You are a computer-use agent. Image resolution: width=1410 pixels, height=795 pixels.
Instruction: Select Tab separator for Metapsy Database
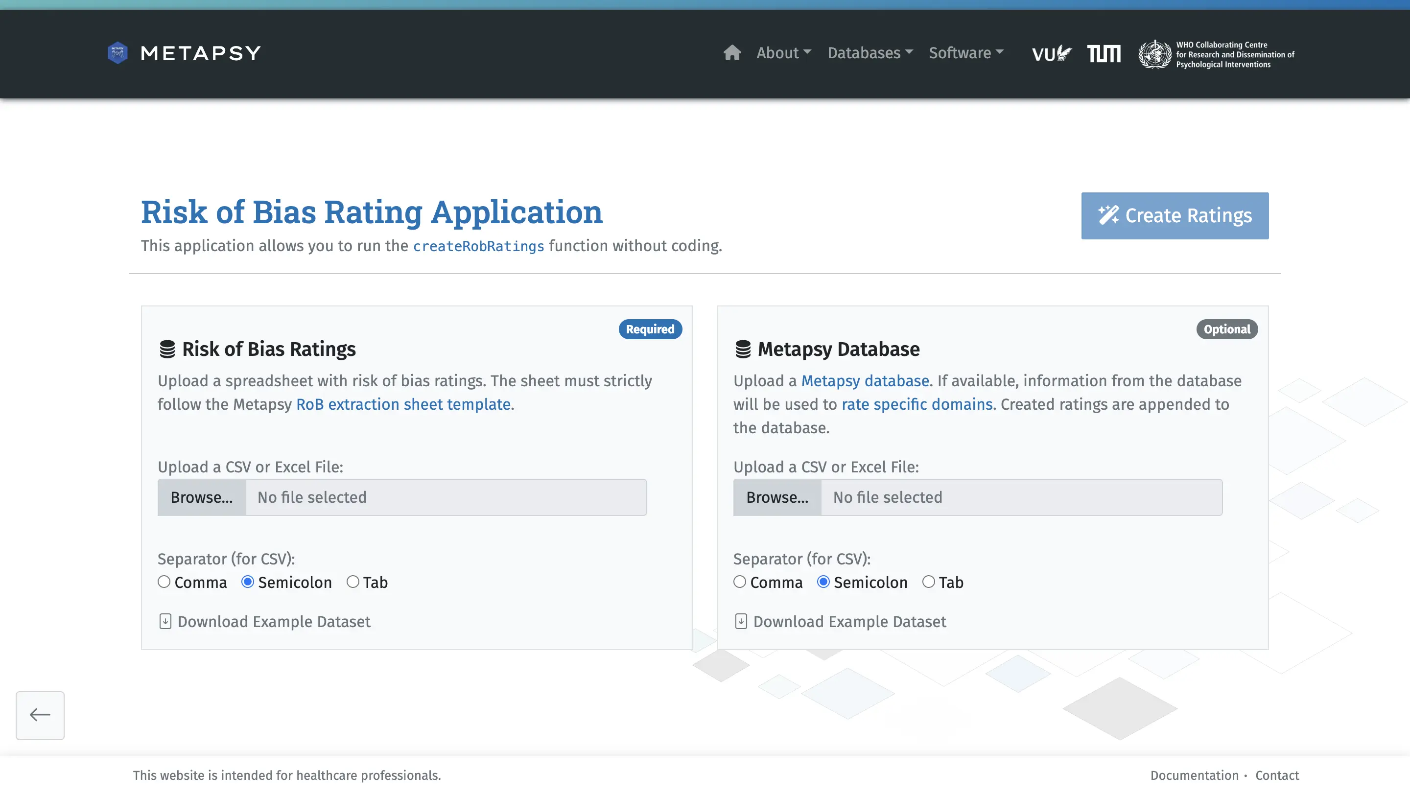click(x=929, y=582)
